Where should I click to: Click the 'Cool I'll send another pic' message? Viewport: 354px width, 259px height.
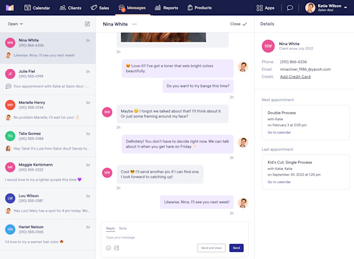pos(160,175)
